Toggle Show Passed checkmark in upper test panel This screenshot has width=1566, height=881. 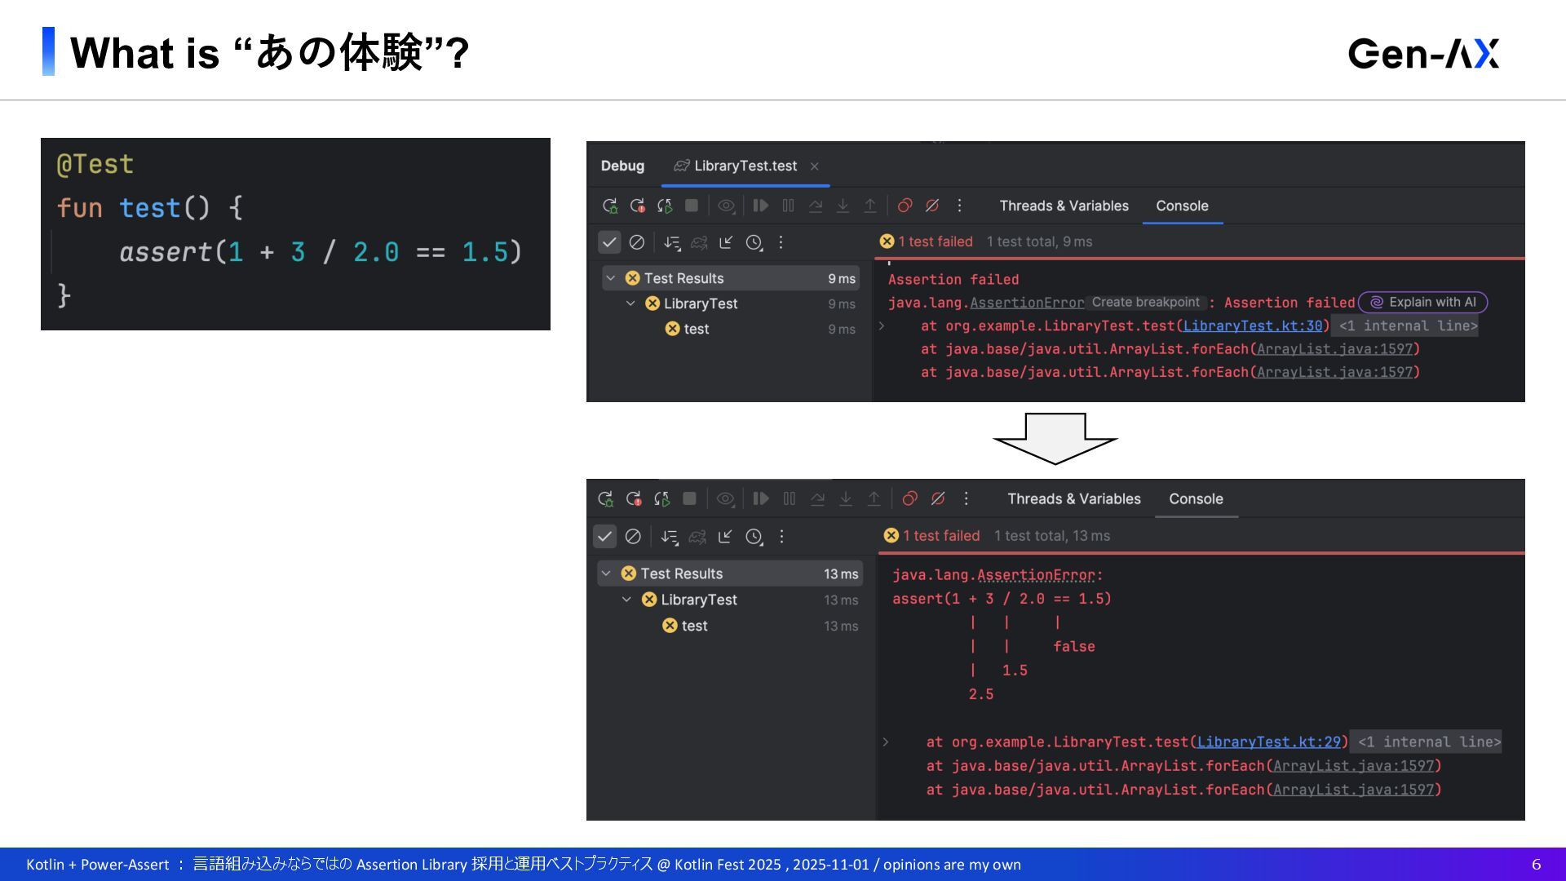click(609, 242)
